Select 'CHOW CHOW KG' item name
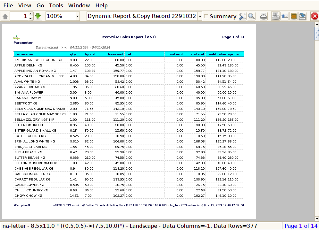Screen dimensions: 319x230 click(28, 196)
